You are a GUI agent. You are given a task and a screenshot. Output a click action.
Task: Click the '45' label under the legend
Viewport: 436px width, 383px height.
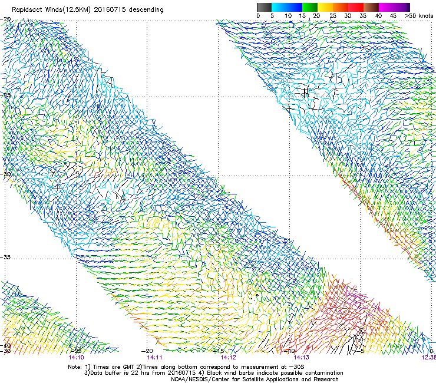[393, 16]
